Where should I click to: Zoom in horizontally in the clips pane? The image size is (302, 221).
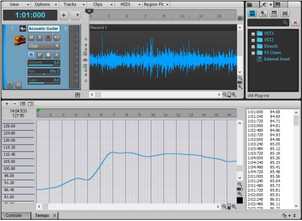pyautogui.click(x=234, y=94)
